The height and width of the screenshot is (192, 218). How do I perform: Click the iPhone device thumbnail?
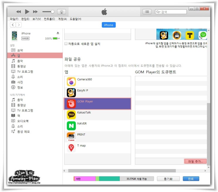pos(14,36)
